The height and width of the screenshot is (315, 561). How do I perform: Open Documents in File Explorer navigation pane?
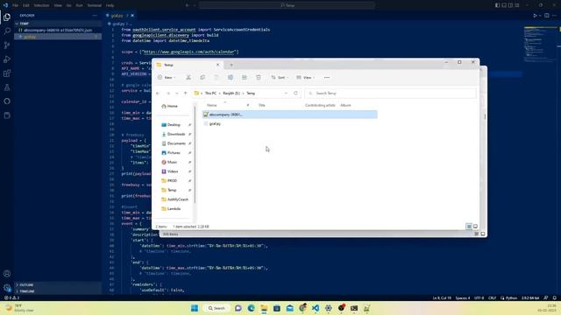point(176,143)
